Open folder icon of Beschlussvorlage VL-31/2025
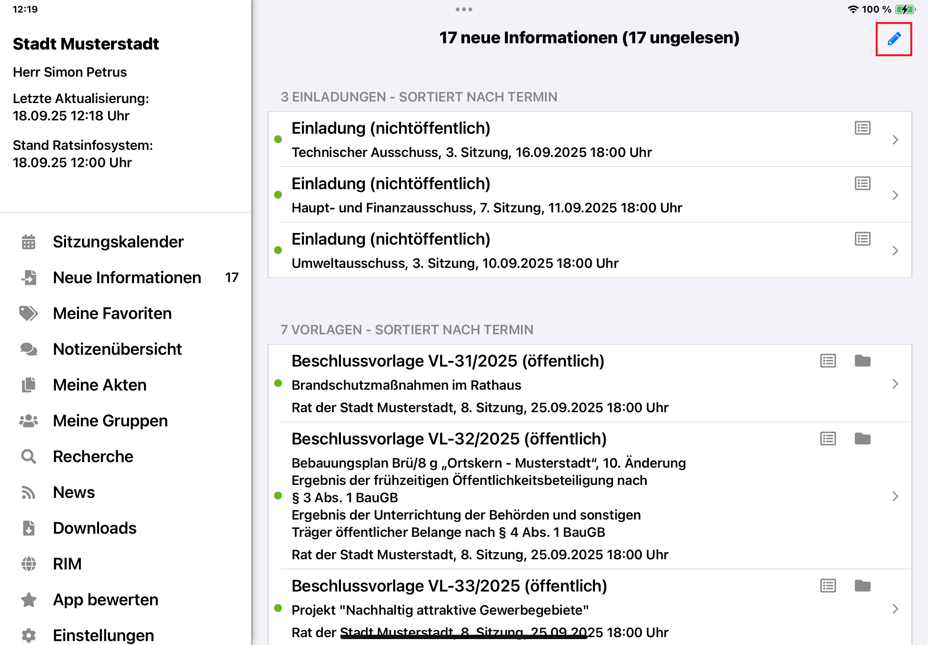This screenshot has width=928, height=645. click(863, 361)
